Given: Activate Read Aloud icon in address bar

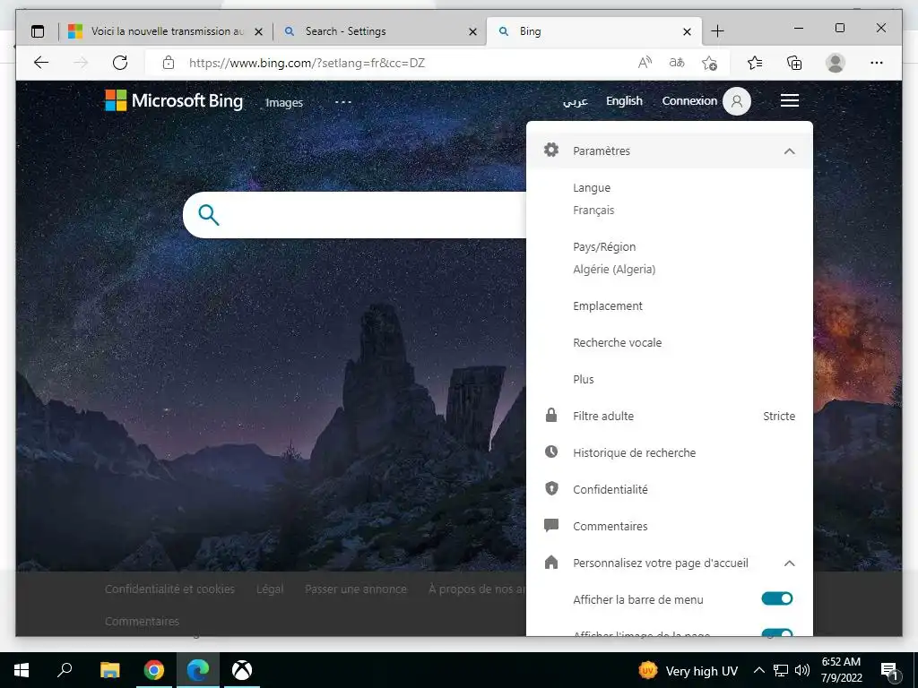Looking at the screenshot, I should [x=645, y=63].
